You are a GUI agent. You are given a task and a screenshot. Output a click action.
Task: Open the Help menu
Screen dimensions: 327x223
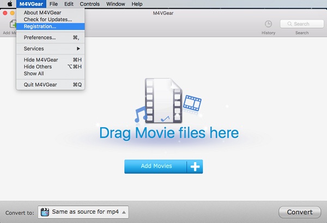coord(137,4)
